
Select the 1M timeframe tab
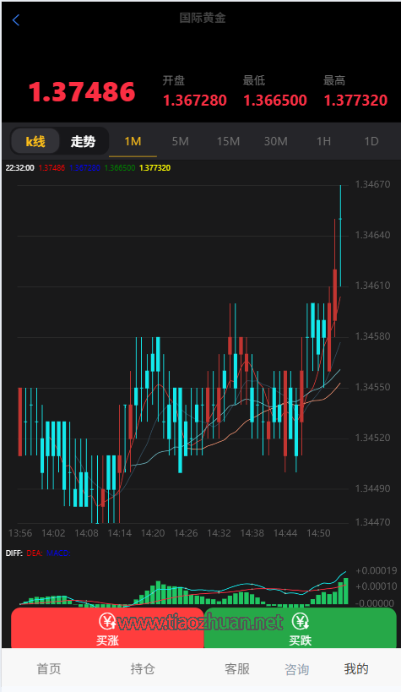click(x=133, y=142)
